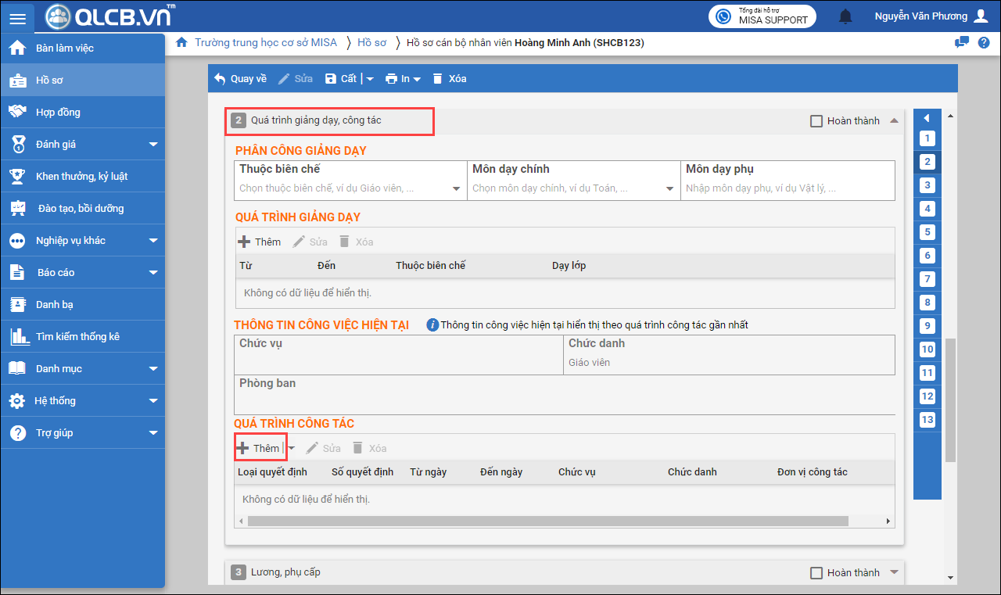Image resolution: width=1001 pixels, height=595 pixels.
Task: Click the hamburger menu icon
Action: coord(17,18)
